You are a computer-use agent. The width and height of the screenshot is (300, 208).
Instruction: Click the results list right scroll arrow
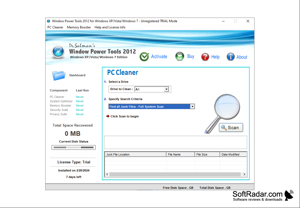pyautogui.click(x=244, y=174)
